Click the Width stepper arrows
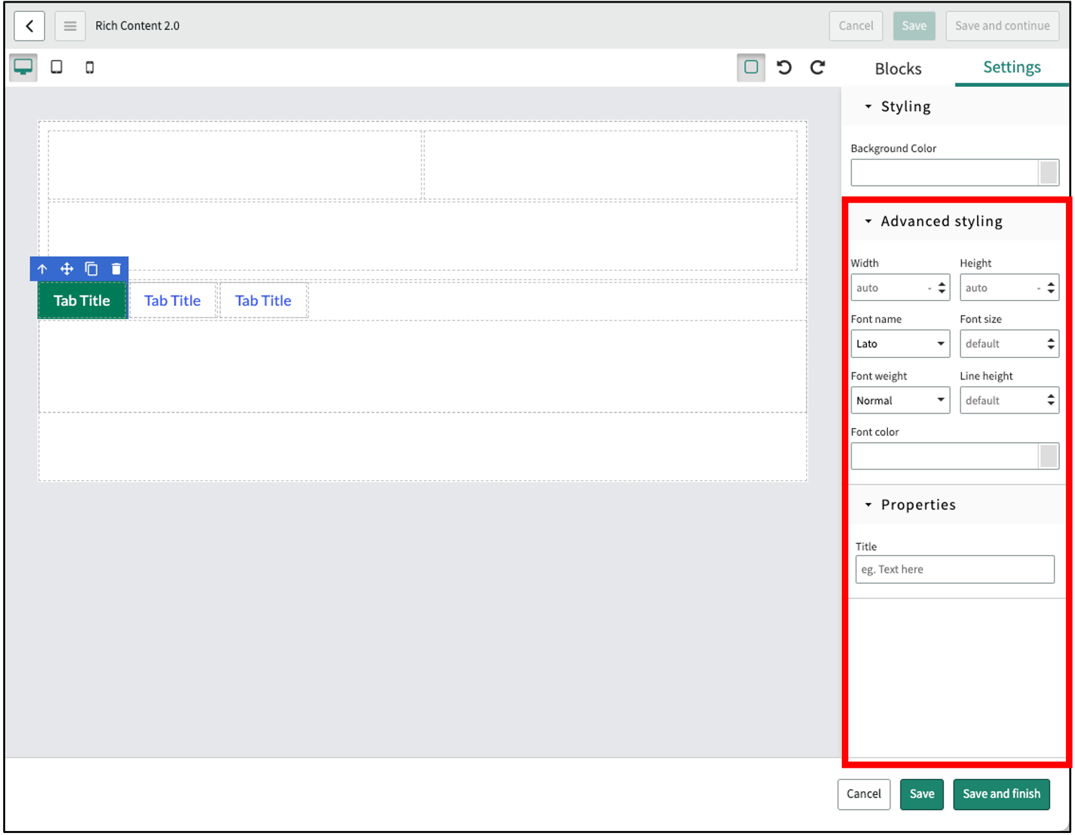Image resolution: width=1075 pixels, height=835 pixels. [942, 288]
